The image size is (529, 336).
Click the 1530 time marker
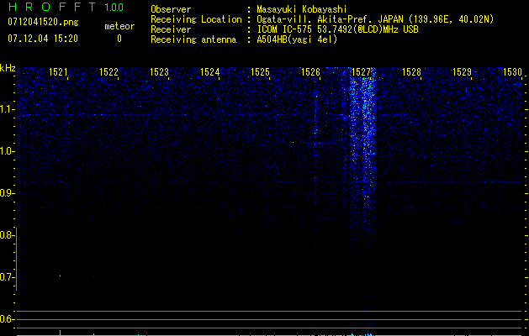(x=512, y=72)
